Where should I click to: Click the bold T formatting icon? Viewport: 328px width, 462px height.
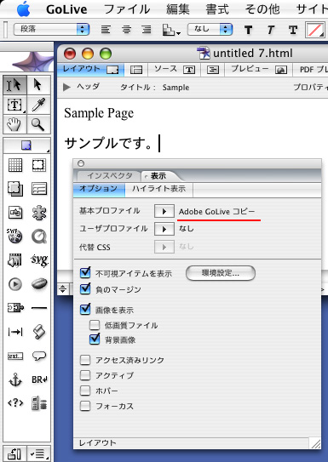coord(249,30)
